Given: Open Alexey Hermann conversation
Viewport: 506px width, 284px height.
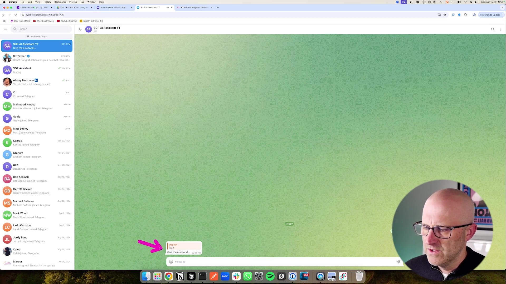Looking at the screenshot, I should (x=37, y=82).
